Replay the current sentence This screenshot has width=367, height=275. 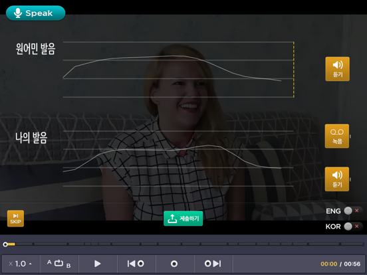tap(174, 264)
